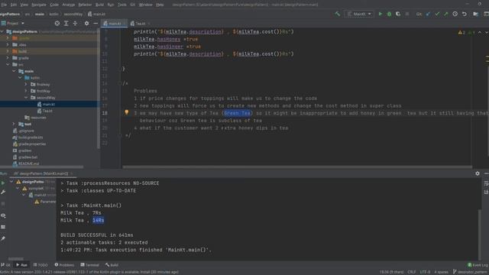Collapse the main folder in project tree

click(14, 71)
